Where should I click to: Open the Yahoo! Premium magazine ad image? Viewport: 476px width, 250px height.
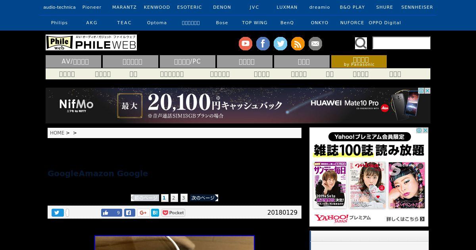coord(369,177)
